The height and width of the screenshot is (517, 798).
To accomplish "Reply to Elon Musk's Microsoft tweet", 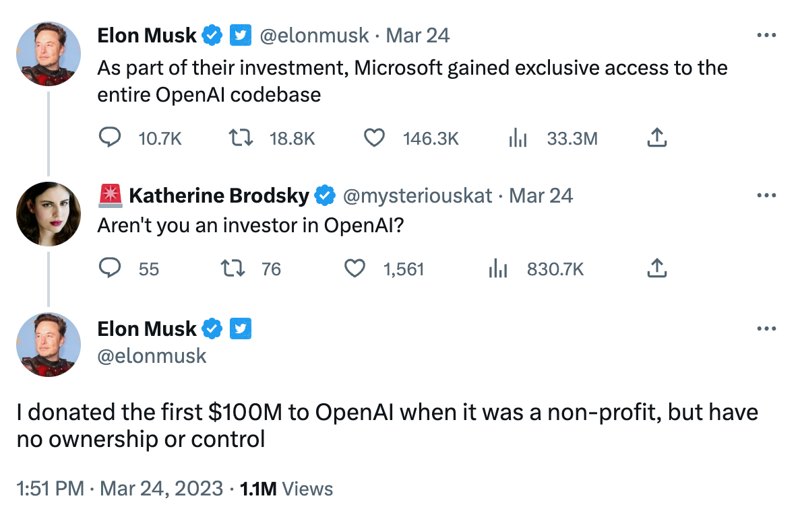I will [110, 138].
